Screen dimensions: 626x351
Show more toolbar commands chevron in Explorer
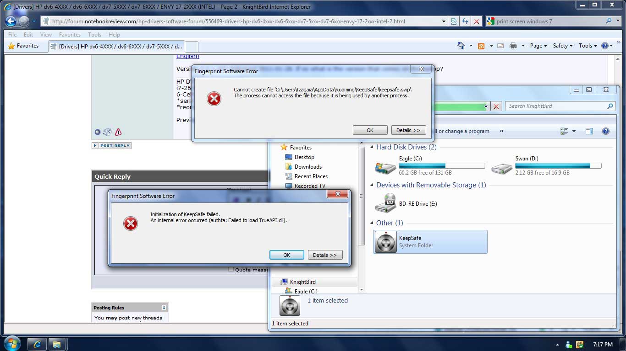(x=501, y=131)
